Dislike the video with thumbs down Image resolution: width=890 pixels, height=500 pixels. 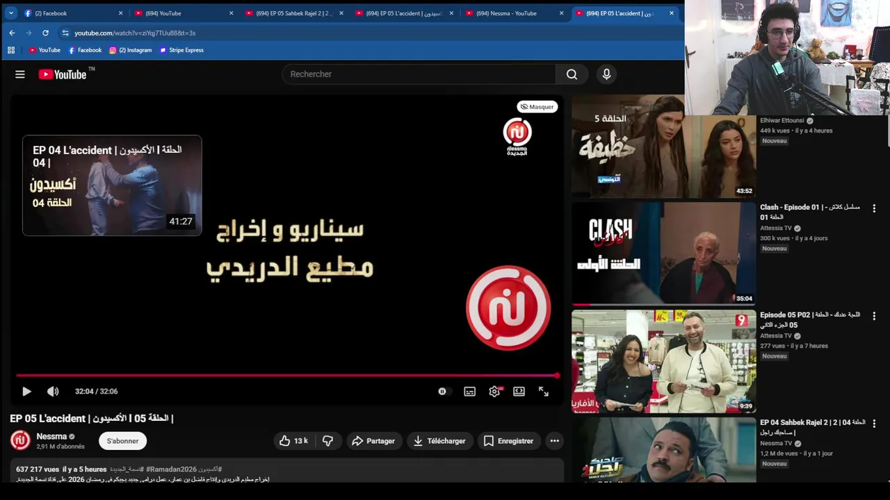point(327,441)
